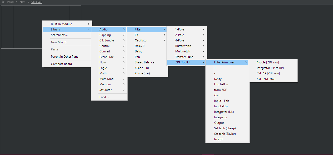The width and height of the screenshot is (333, 155).
Task: Open the Butterworth submenu
Action: coord(187,46)
